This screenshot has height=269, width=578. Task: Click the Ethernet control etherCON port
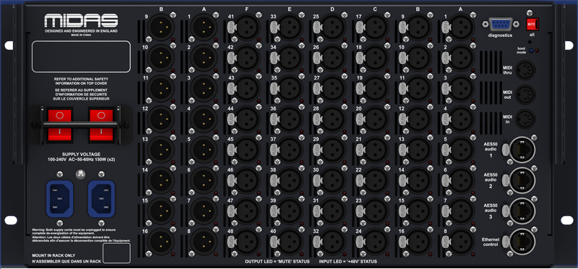coord(522,242)
